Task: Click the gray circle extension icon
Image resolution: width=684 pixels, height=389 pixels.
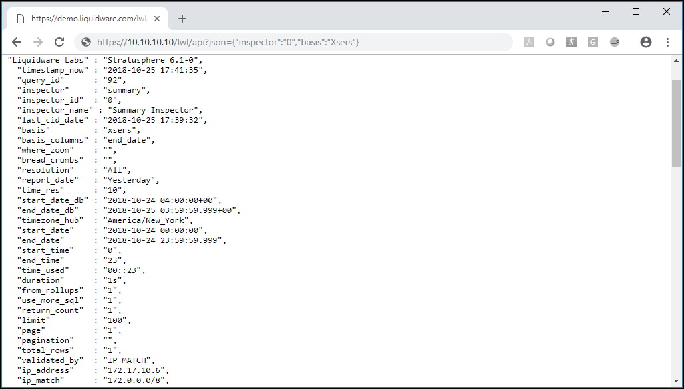Action: (x=550, y=42)
